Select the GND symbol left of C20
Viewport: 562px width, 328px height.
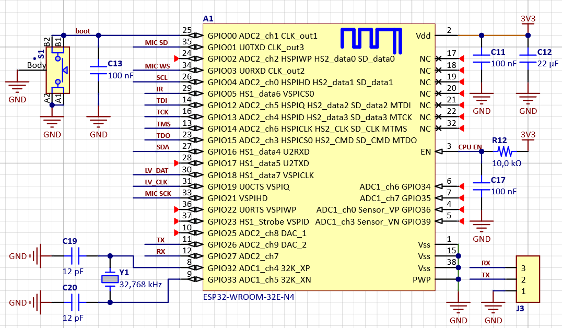coord(35,302)
